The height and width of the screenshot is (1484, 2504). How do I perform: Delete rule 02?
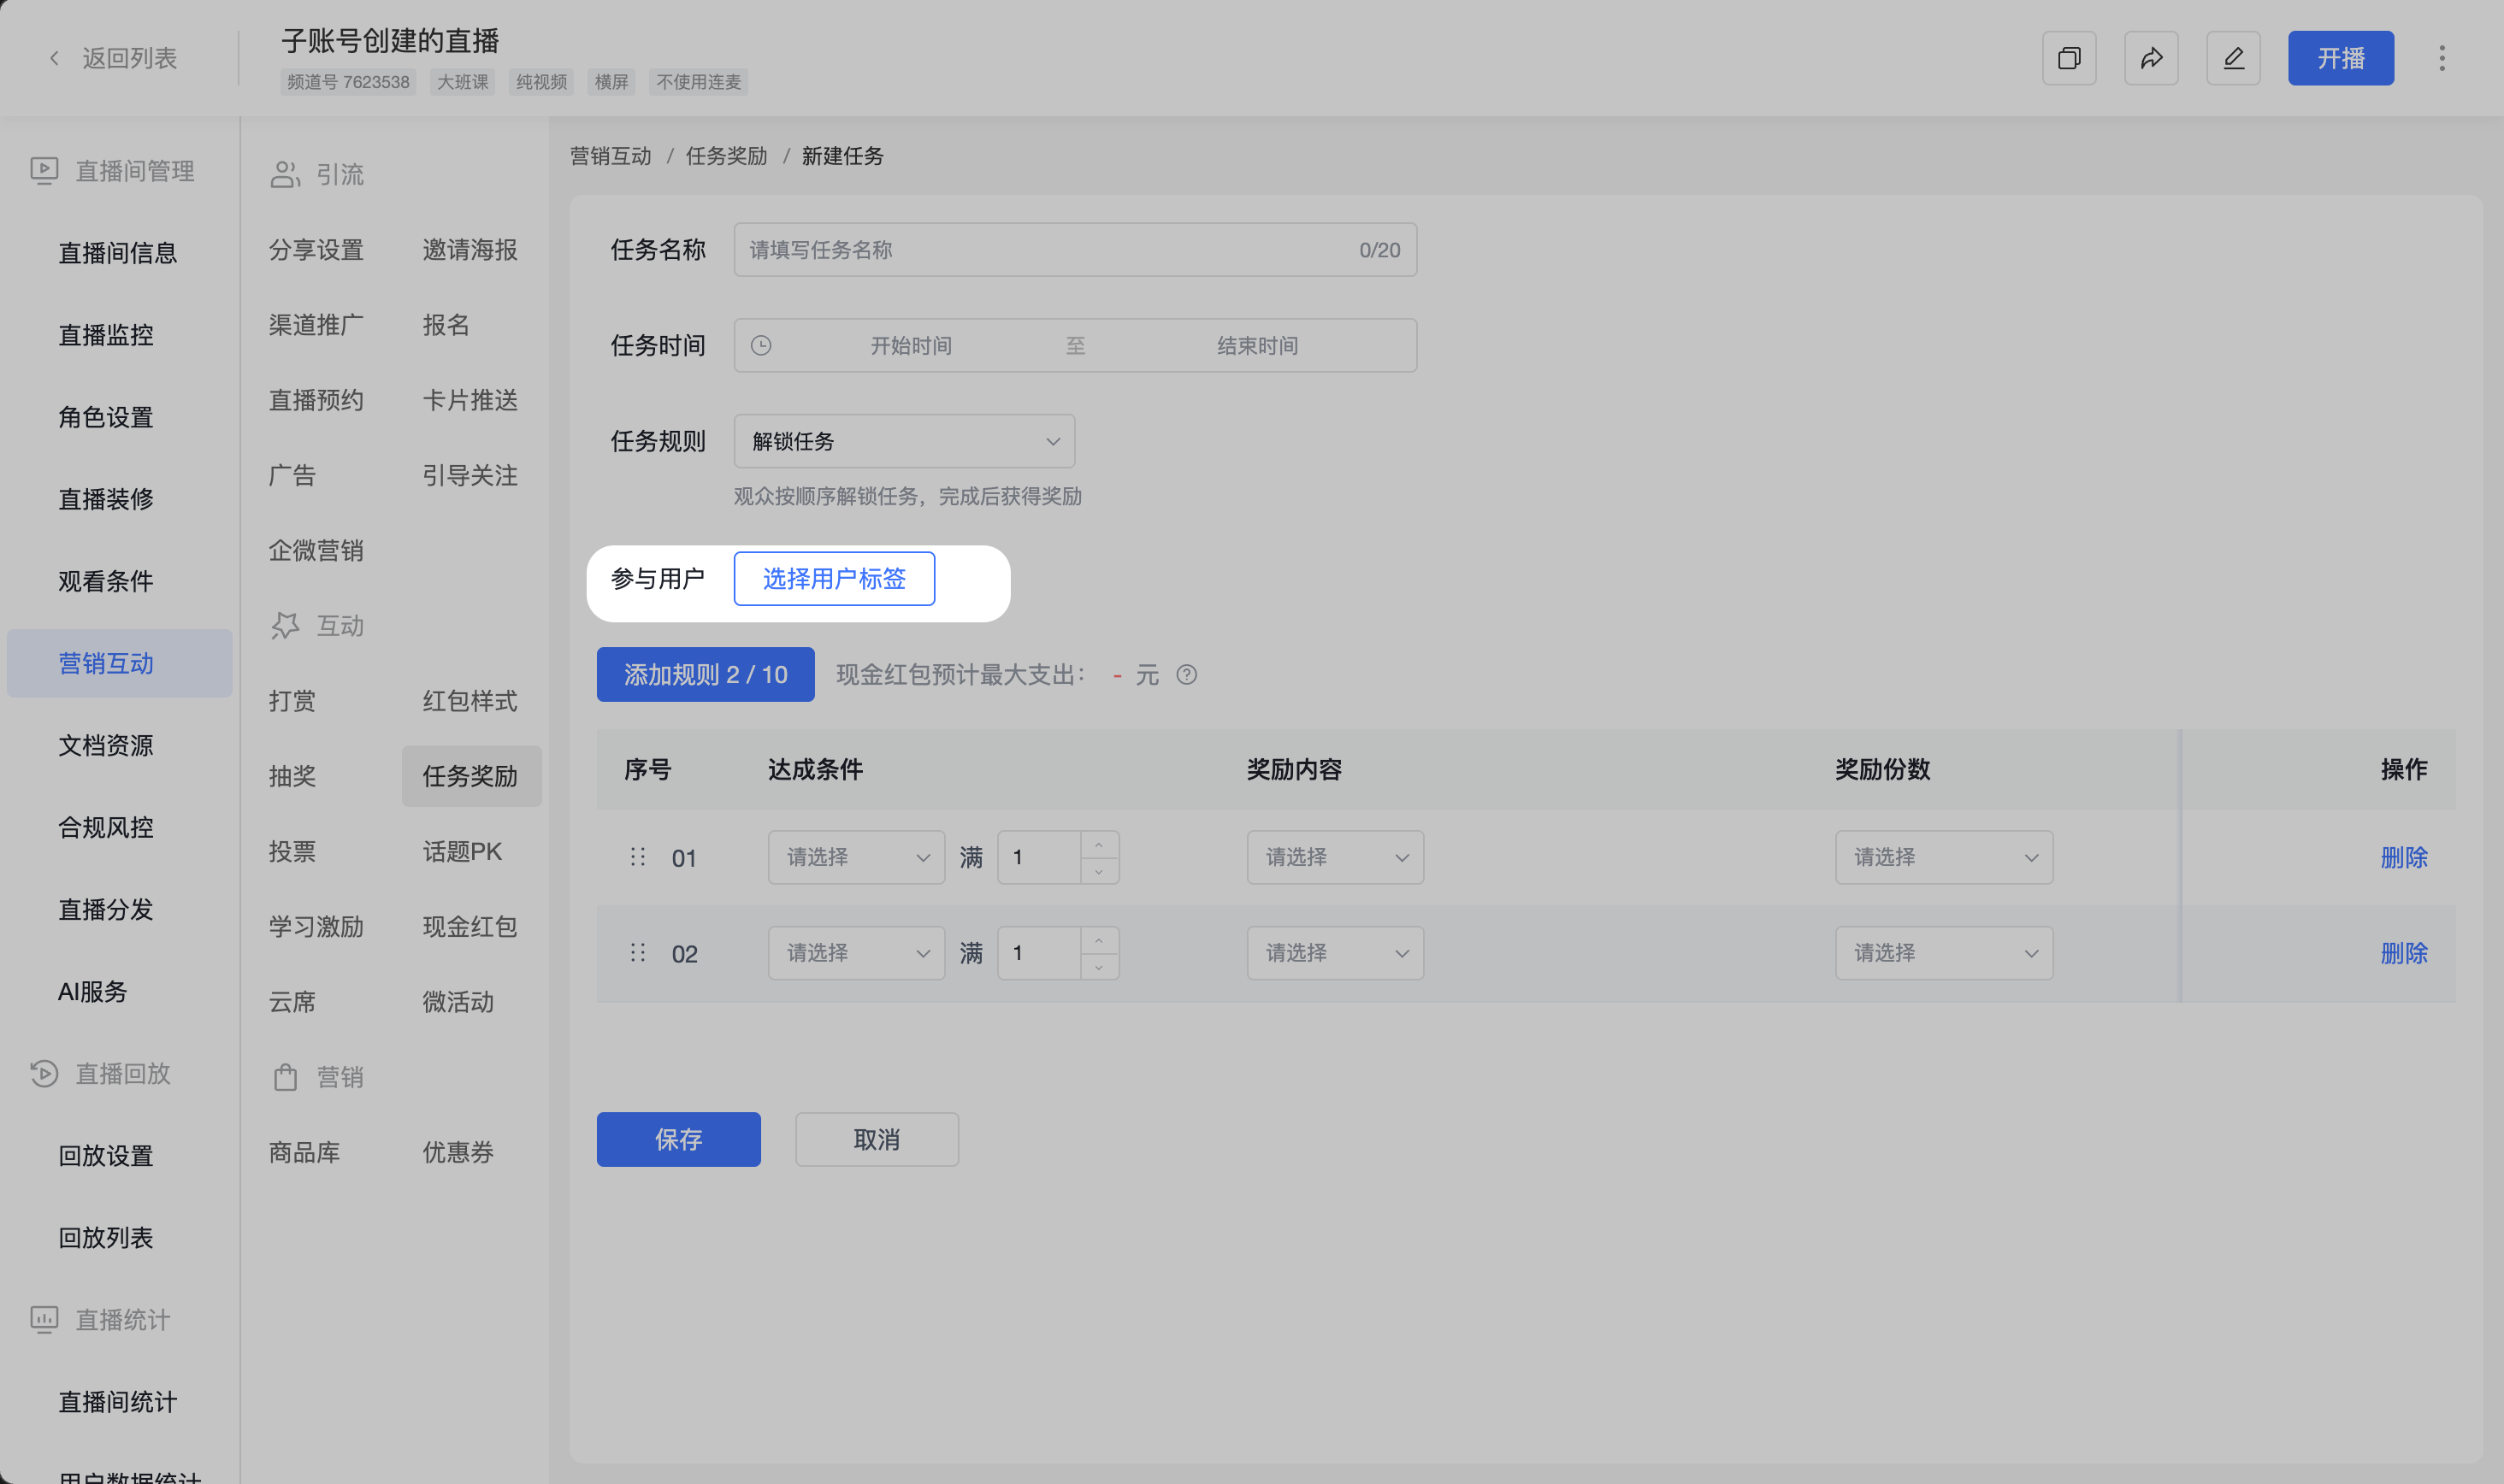click(2404, 953)
